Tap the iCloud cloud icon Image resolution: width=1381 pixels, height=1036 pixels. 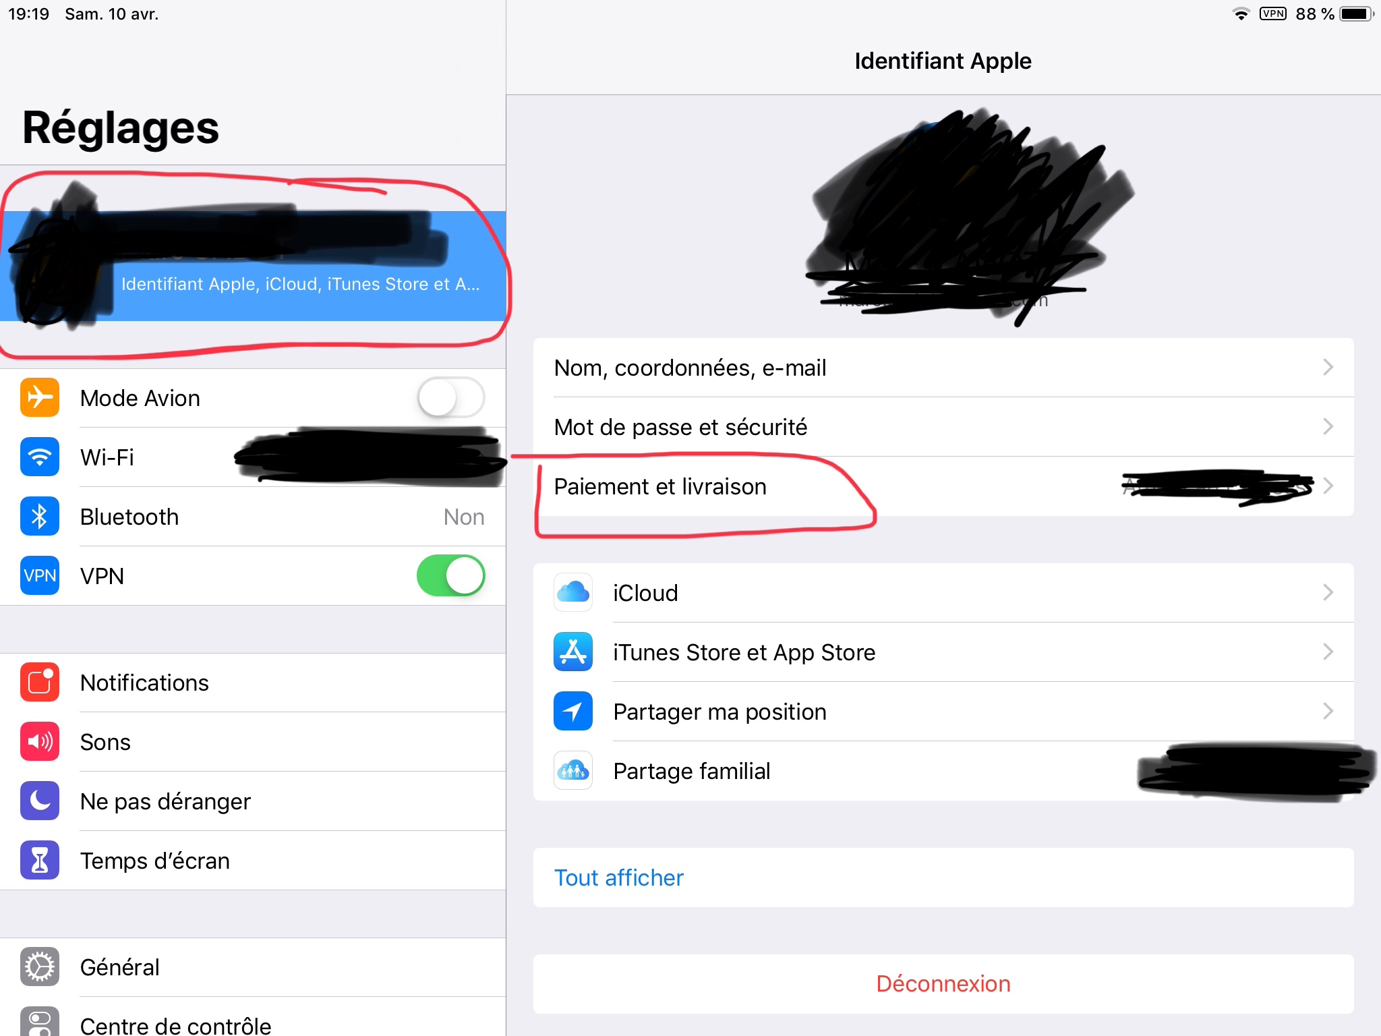[573, 593]
